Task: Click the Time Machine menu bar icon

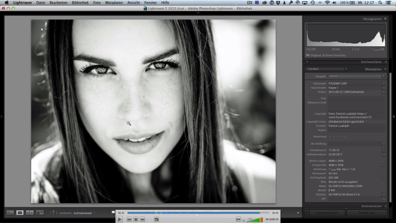Action: point(313,2)
